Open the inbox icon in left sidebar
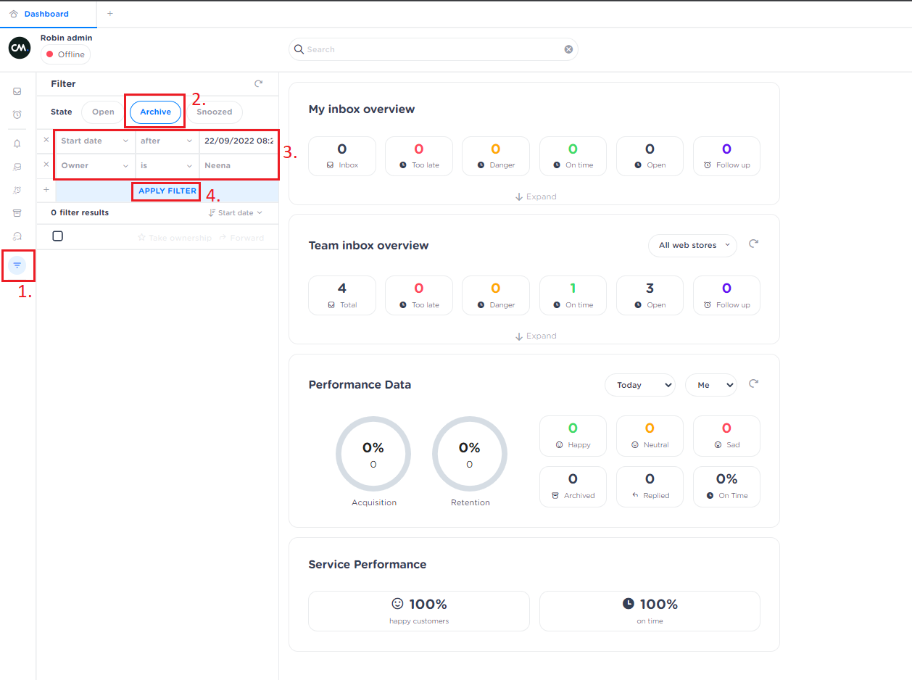Viewport: 912px width, 680px height. (x=17, y=91)
